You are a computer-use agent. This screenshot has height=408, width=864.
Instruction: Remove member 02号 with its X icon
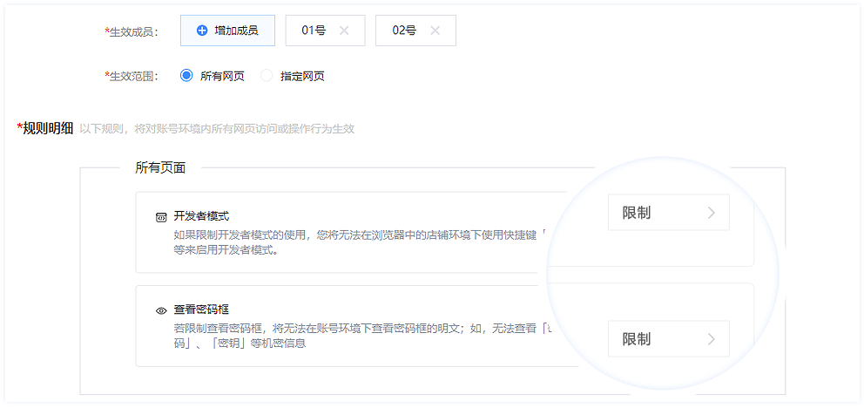coord(435,31)
